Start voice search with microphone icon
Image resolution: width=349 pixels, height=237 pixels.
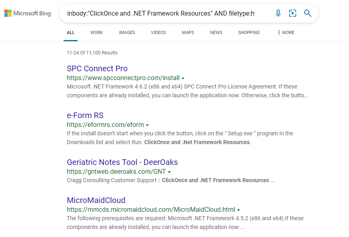click(x=278, y=13)
